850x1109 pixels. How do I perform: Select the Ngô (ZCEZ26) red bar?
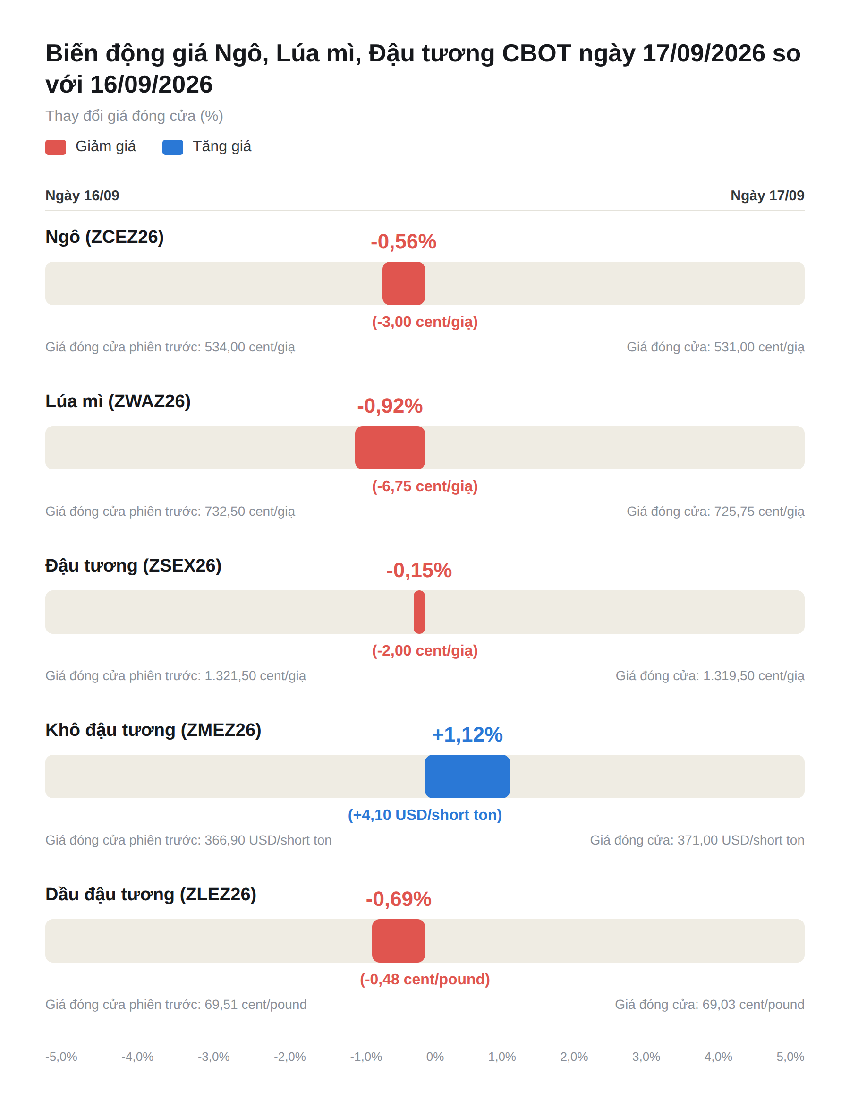(403, 283)
